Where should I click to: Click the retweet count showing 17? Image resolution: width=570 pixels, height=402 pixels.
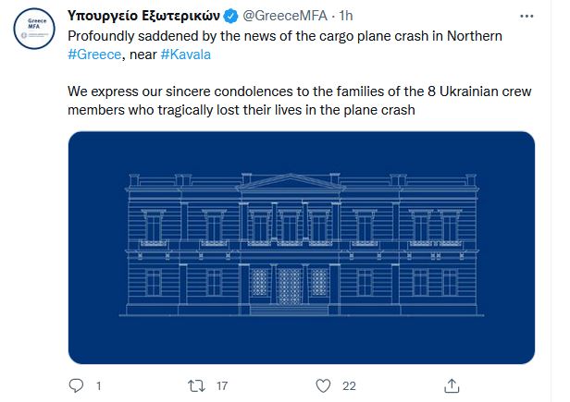(222, 384)
